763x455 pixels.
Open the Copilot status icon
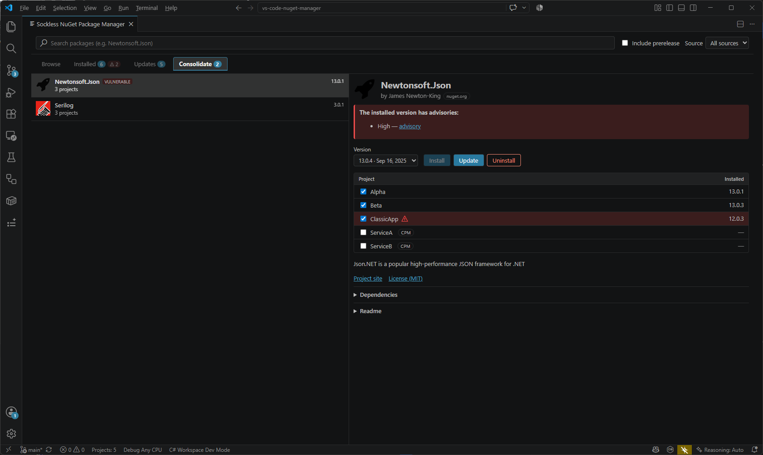(x=656, y=450)
